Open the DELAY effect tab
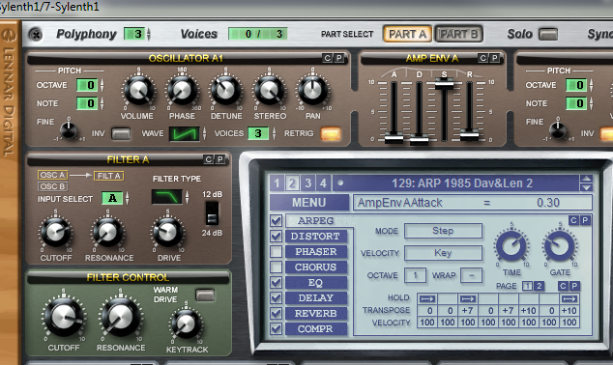Viewport: 613px width, 365px height. click(x=316, y=297)
